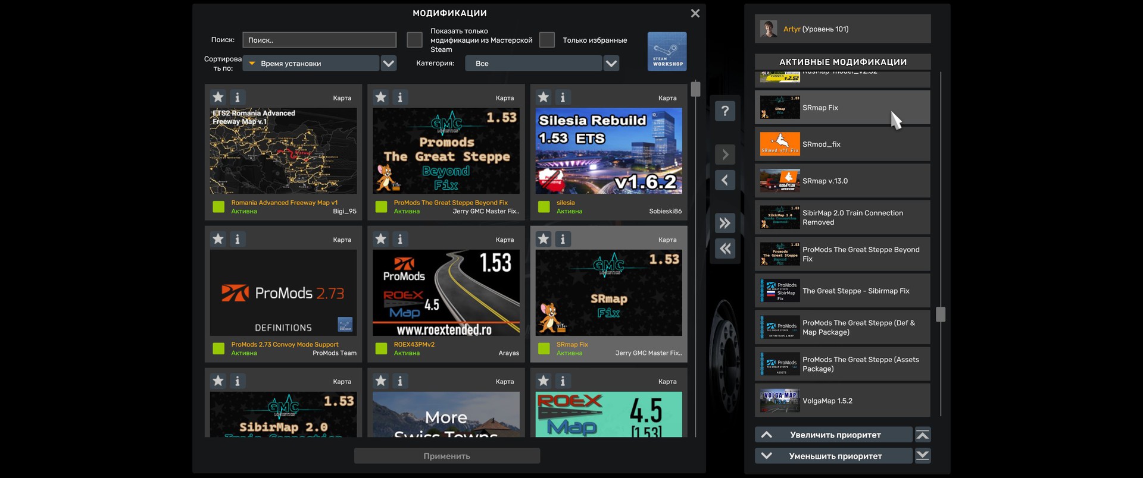This screenshot has height=478, width=1143.
Task: Click the Применить apply button
Action: click(x=447, y=456)
